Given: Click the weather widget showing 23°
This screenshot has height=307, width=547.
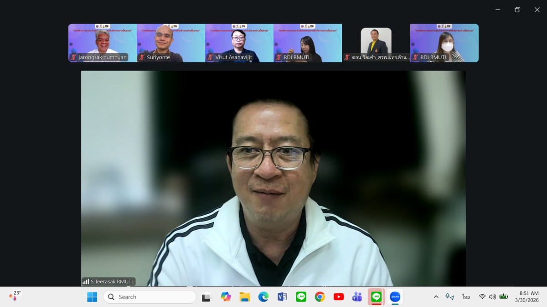Looking at the screenshot, I should click(15, 296).
